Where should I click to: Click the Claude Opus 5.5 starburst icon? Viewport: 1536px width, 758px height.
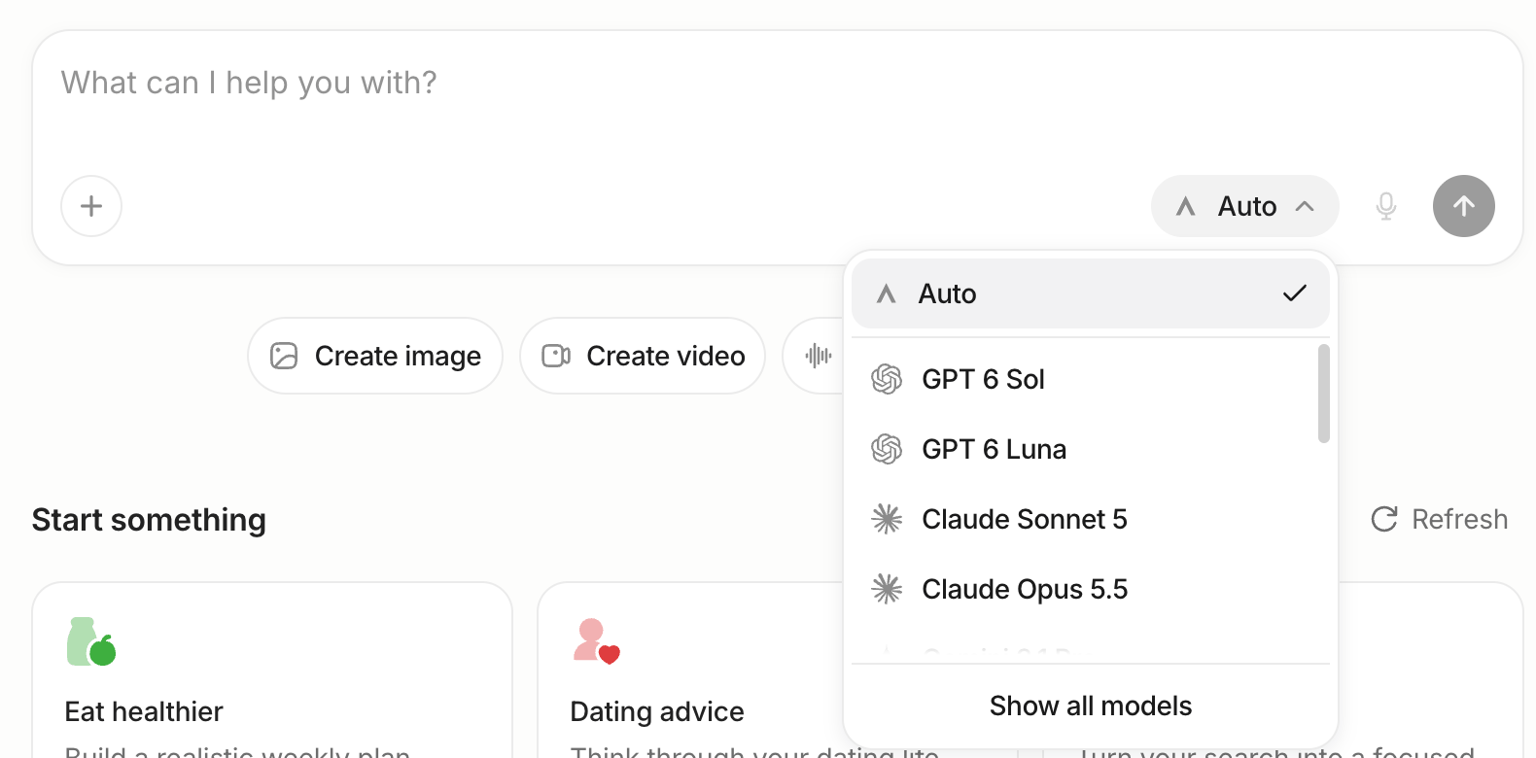(x=887, y=589)
